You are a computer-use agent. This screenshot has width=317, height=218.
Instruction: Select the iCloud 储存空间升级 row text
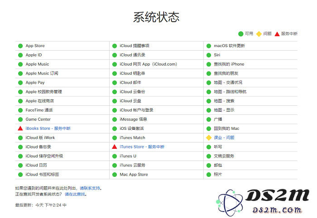[44, 156]
